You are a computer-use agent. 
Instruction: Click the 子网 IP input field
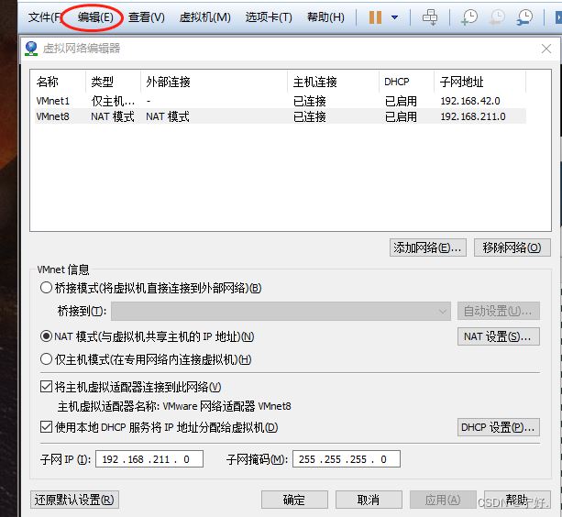(x=149, y=459)
